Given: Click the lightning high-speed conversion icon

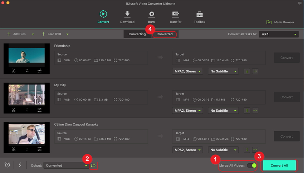Looking at the screenshot, I should tap(20, 165).
